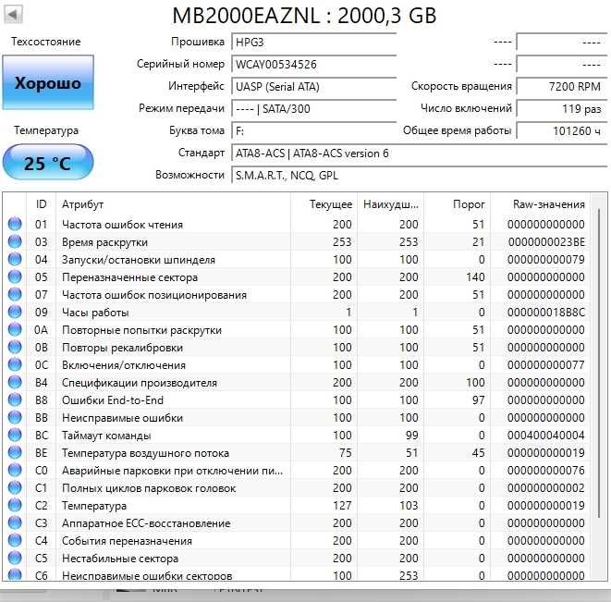Select the Частота ошибок чтения row
The height and width of the screenshot is (602, 611).
(297, 224)
